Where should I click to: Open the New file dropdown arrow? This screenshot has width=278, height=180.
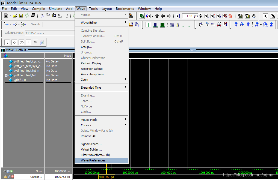10,16
